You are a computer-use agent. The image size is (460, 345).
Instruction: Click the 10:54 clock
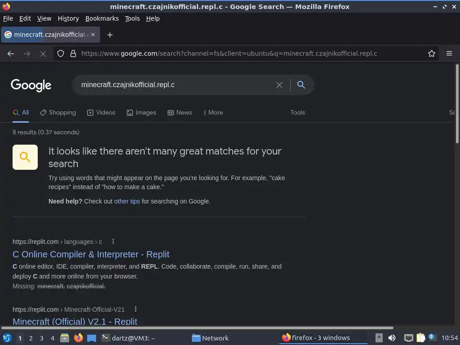449,338
